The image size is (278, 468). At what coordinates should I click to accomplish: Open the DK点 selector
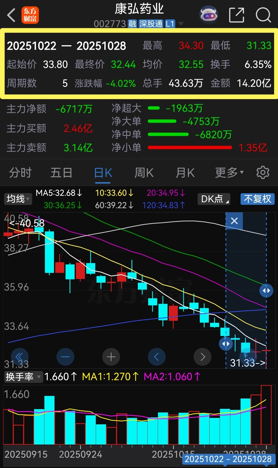214,199
